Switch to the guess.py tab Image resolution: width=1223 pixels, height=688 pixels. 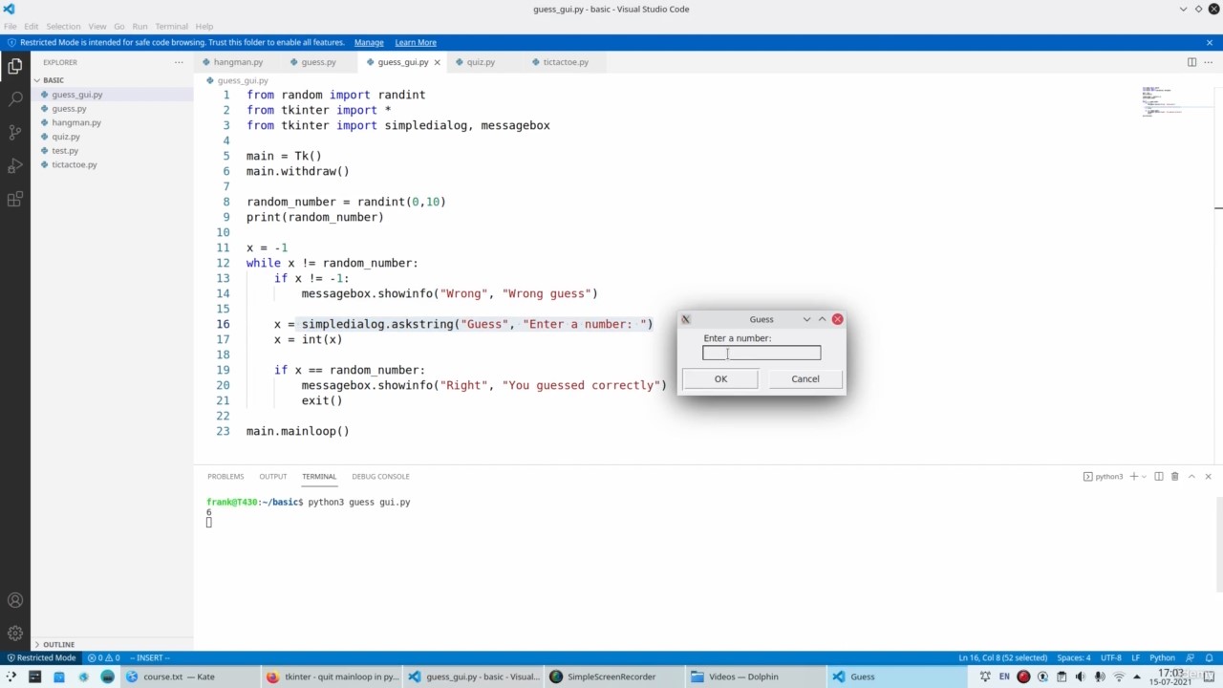tap(318, 62)
